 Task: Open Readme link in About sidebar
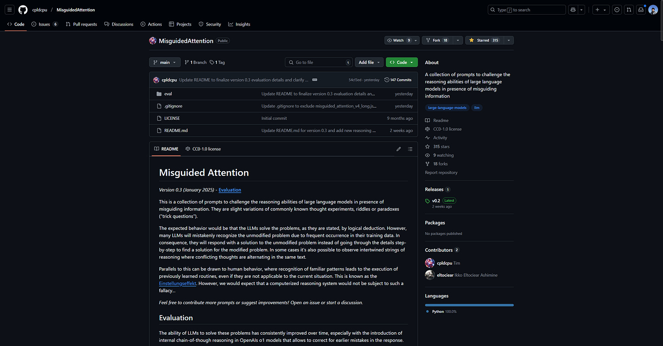437,121
